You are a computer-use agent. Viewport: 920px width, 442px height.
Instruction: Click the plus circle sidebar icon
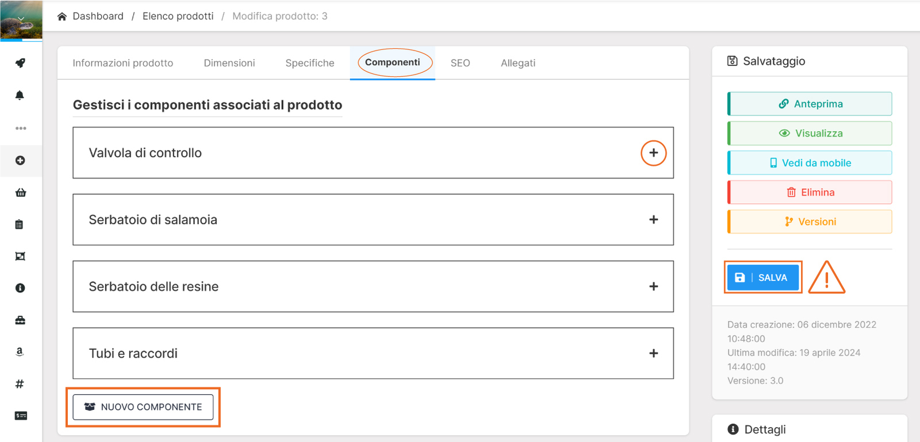20,161
